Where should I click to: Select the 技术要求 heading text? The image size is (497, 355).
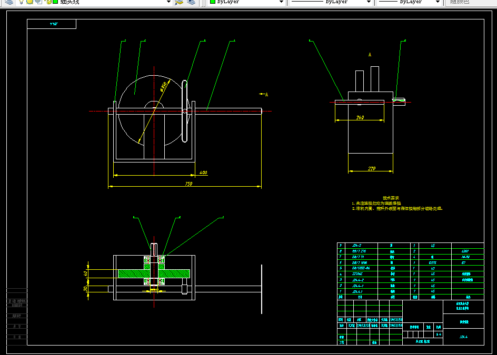point(391,198)
